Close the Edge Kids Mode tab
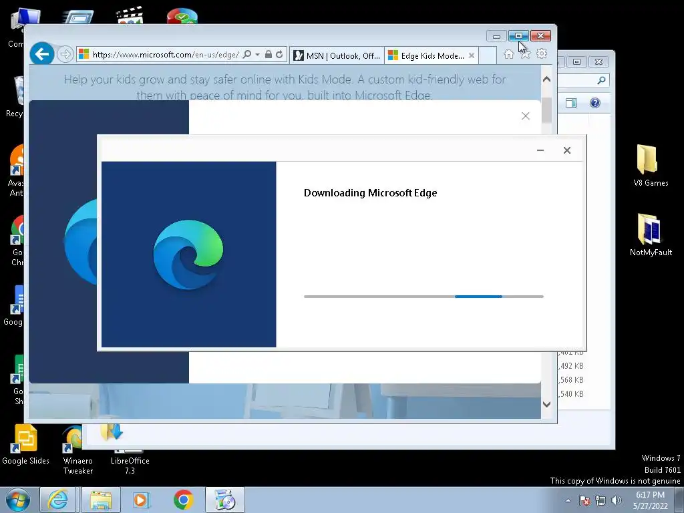Screen dimensions: 684x513 [472, 55]
